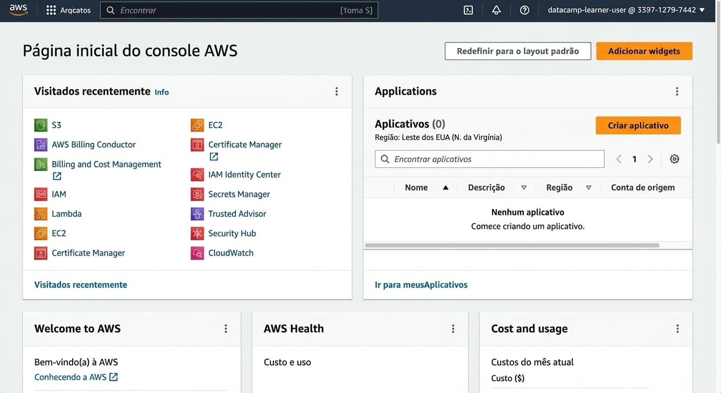Open the help question-mark icon

pos(524,10)
